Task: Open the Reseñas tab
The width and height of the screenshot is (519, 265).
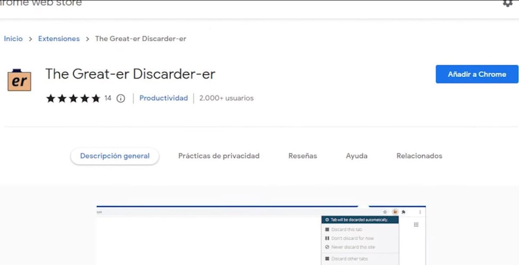Action: [x=303, y=156]
